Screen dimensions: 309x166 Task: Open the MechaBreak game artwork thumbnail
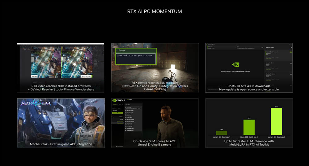[61, 123]
